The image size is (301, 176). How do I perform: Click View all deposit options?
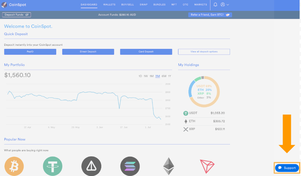click(x=204, y=52)
